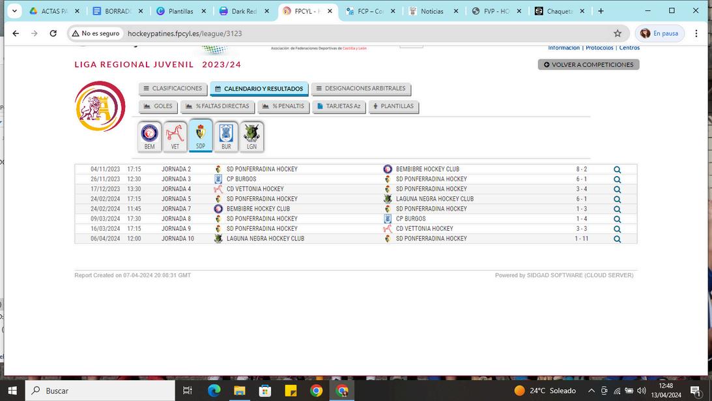This screenshot has height=401, width=712.
Task: Open Task View on taskbar
Action: click(187, 391)
